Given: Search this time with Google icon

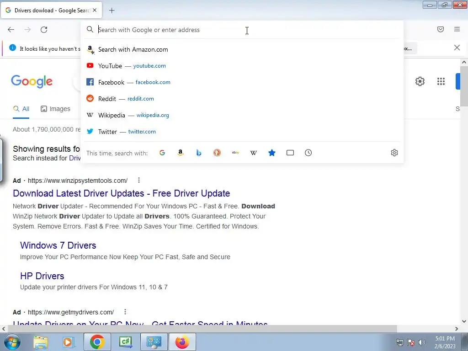Looking at the screenshot, I should (x=162, y=153).
